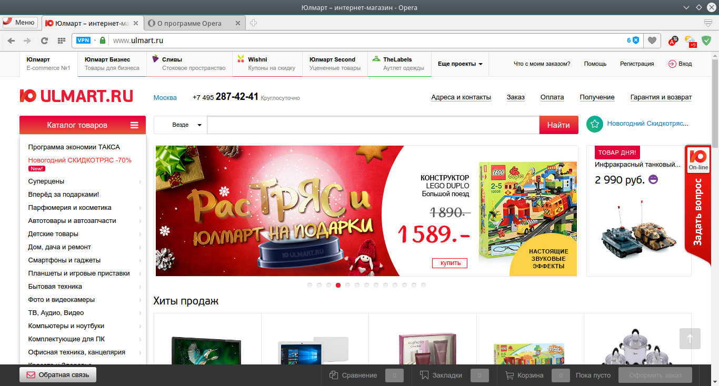This screenshot has height=386, width=719.
Task: Click the browser forward arrow
Action: (27, 40)
